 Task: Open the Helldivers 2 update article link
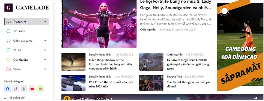pos(188,64)
